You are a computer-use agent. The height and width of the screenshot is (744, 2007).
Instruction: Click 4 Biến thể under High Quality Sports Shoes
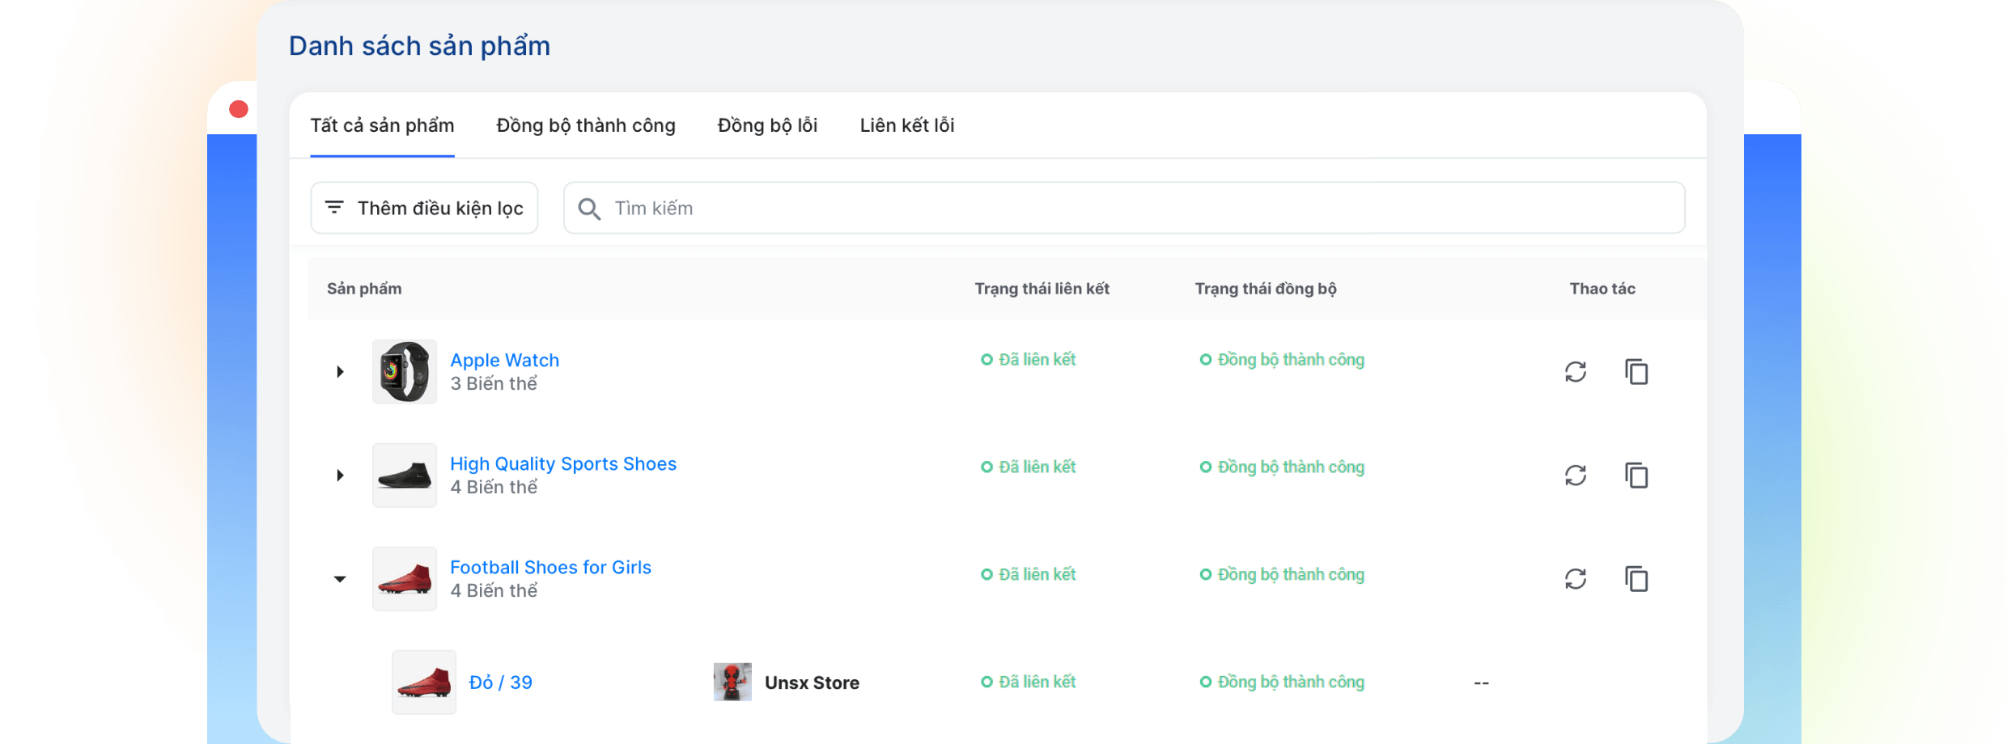[494, 487]
